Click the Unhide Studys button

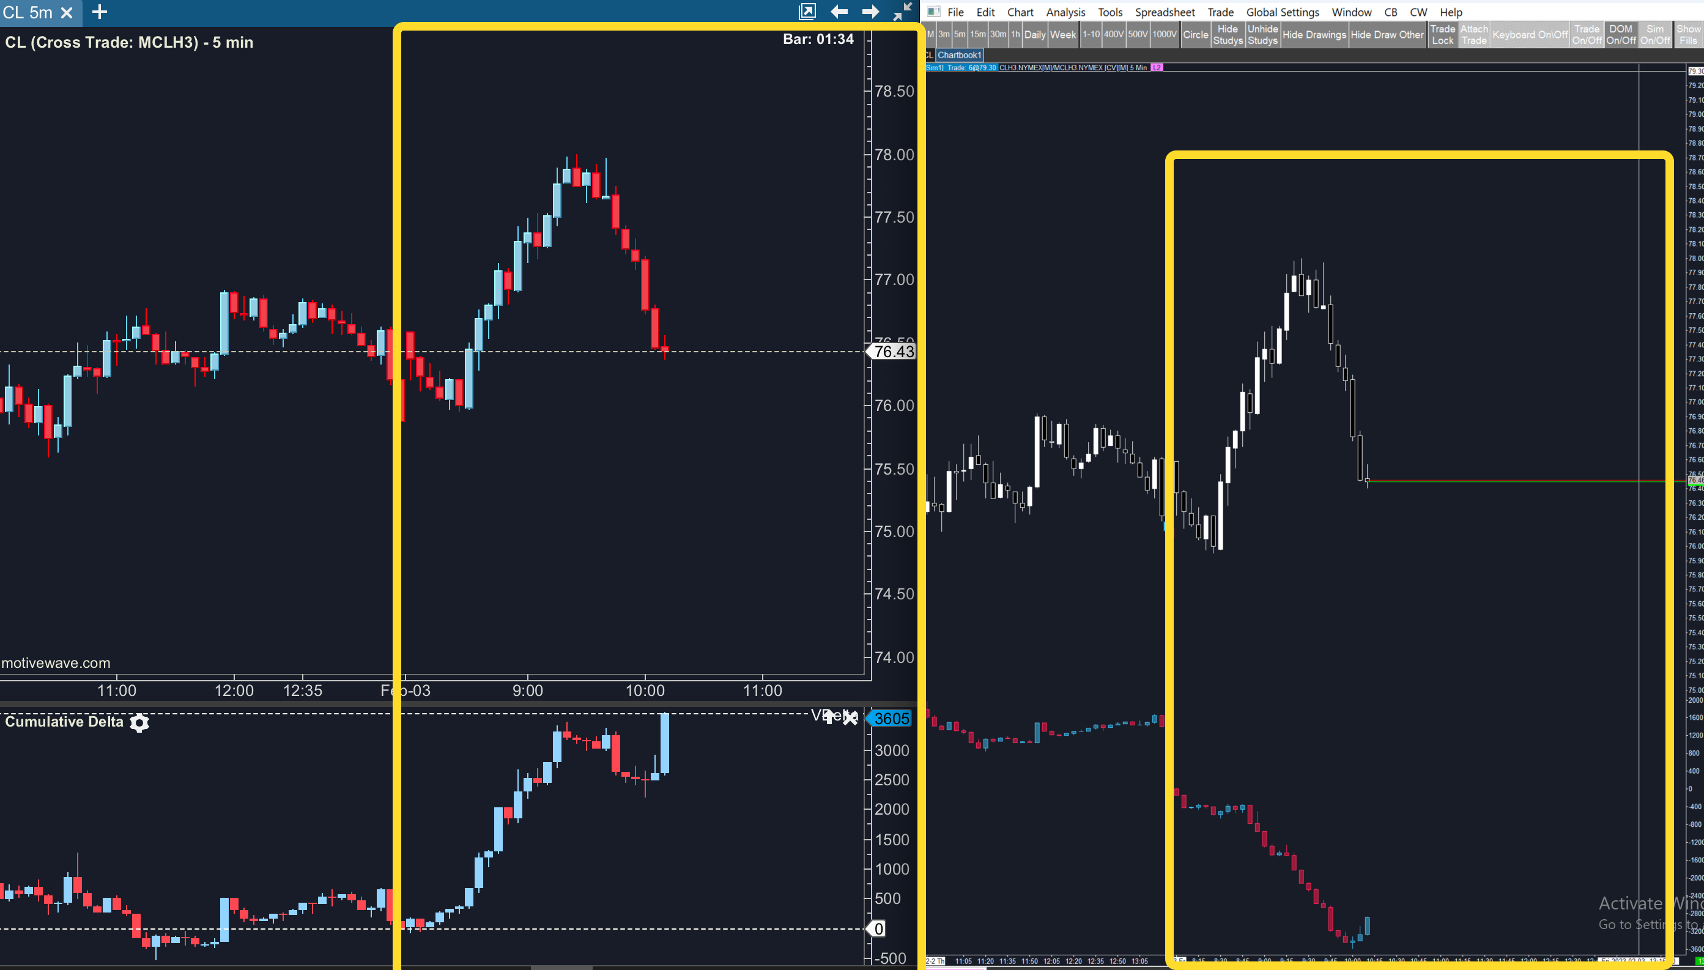pyautogui.click(x=1262, y=35)
